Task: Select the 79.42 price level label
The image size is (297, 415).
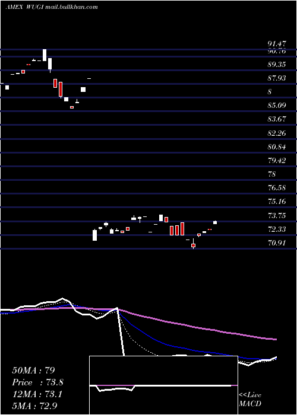Action: [277, 161]
